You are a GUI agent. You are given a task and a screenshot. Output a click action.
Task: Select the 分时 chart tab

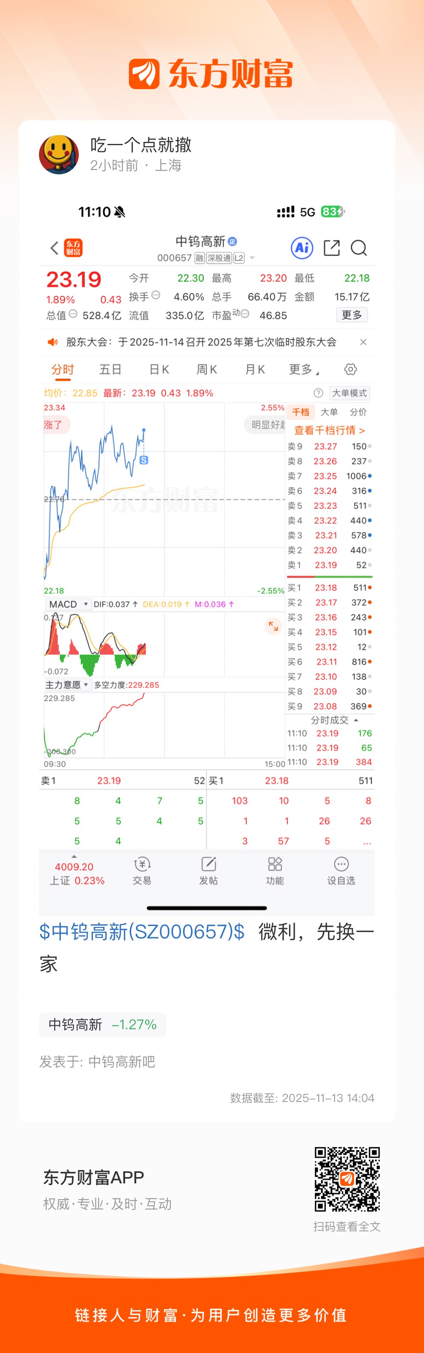click(63, 370)
